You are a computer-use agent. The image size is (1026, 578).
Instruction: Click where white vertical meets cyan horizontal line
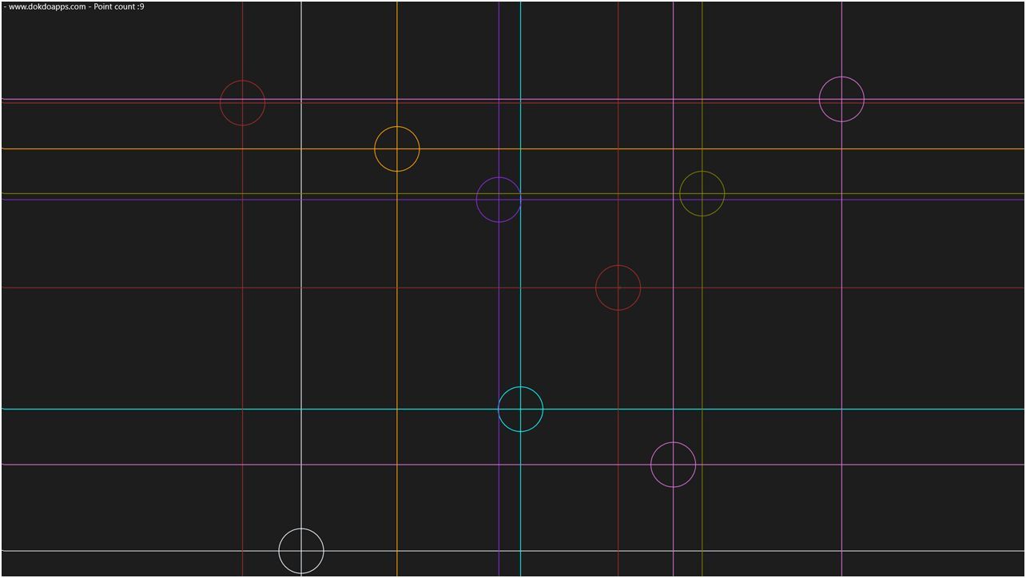(x=301, y=410)
